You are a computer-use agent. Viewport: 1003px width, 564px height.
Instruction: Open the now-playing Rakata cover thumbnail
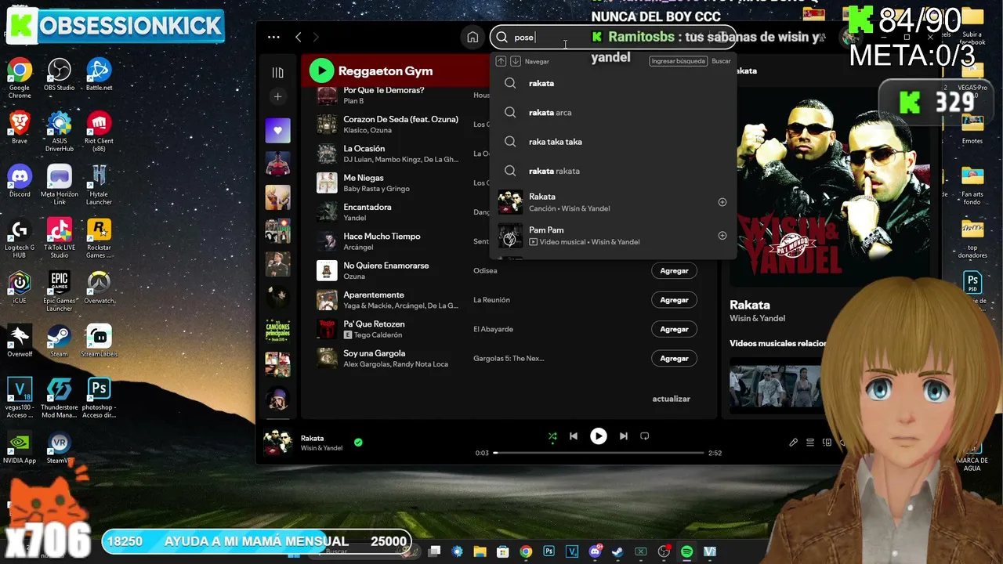tap(277, 443)
